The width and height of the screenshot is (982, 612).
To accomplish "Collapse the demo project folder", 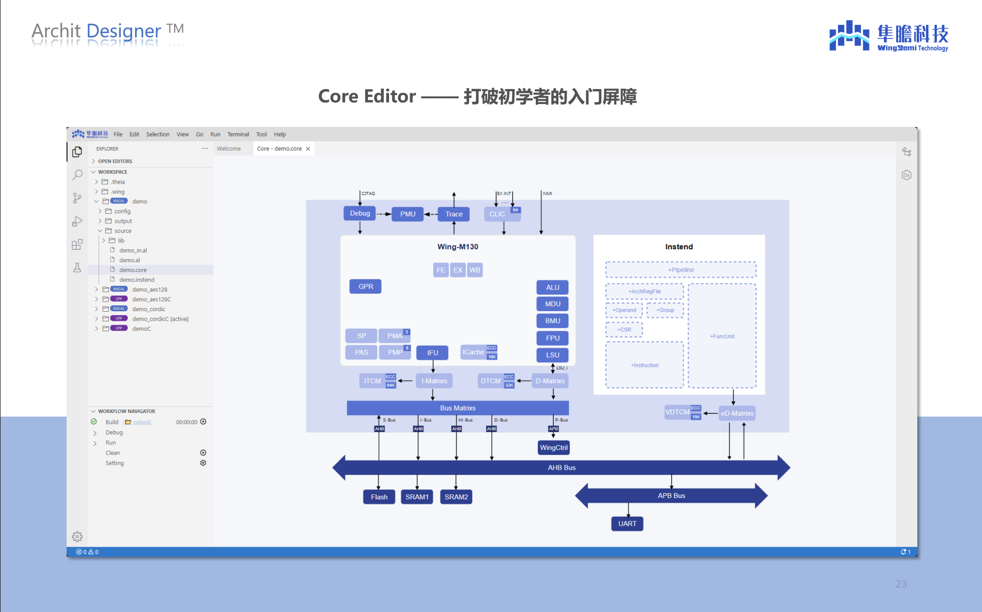I will pos(97,202).
